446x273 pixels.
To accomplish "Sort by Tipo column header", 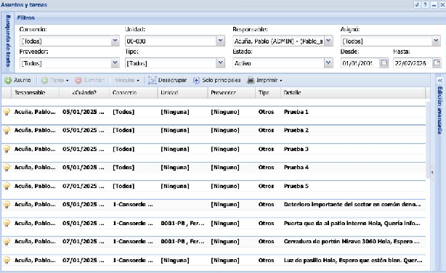I will (x=268, y=93).
